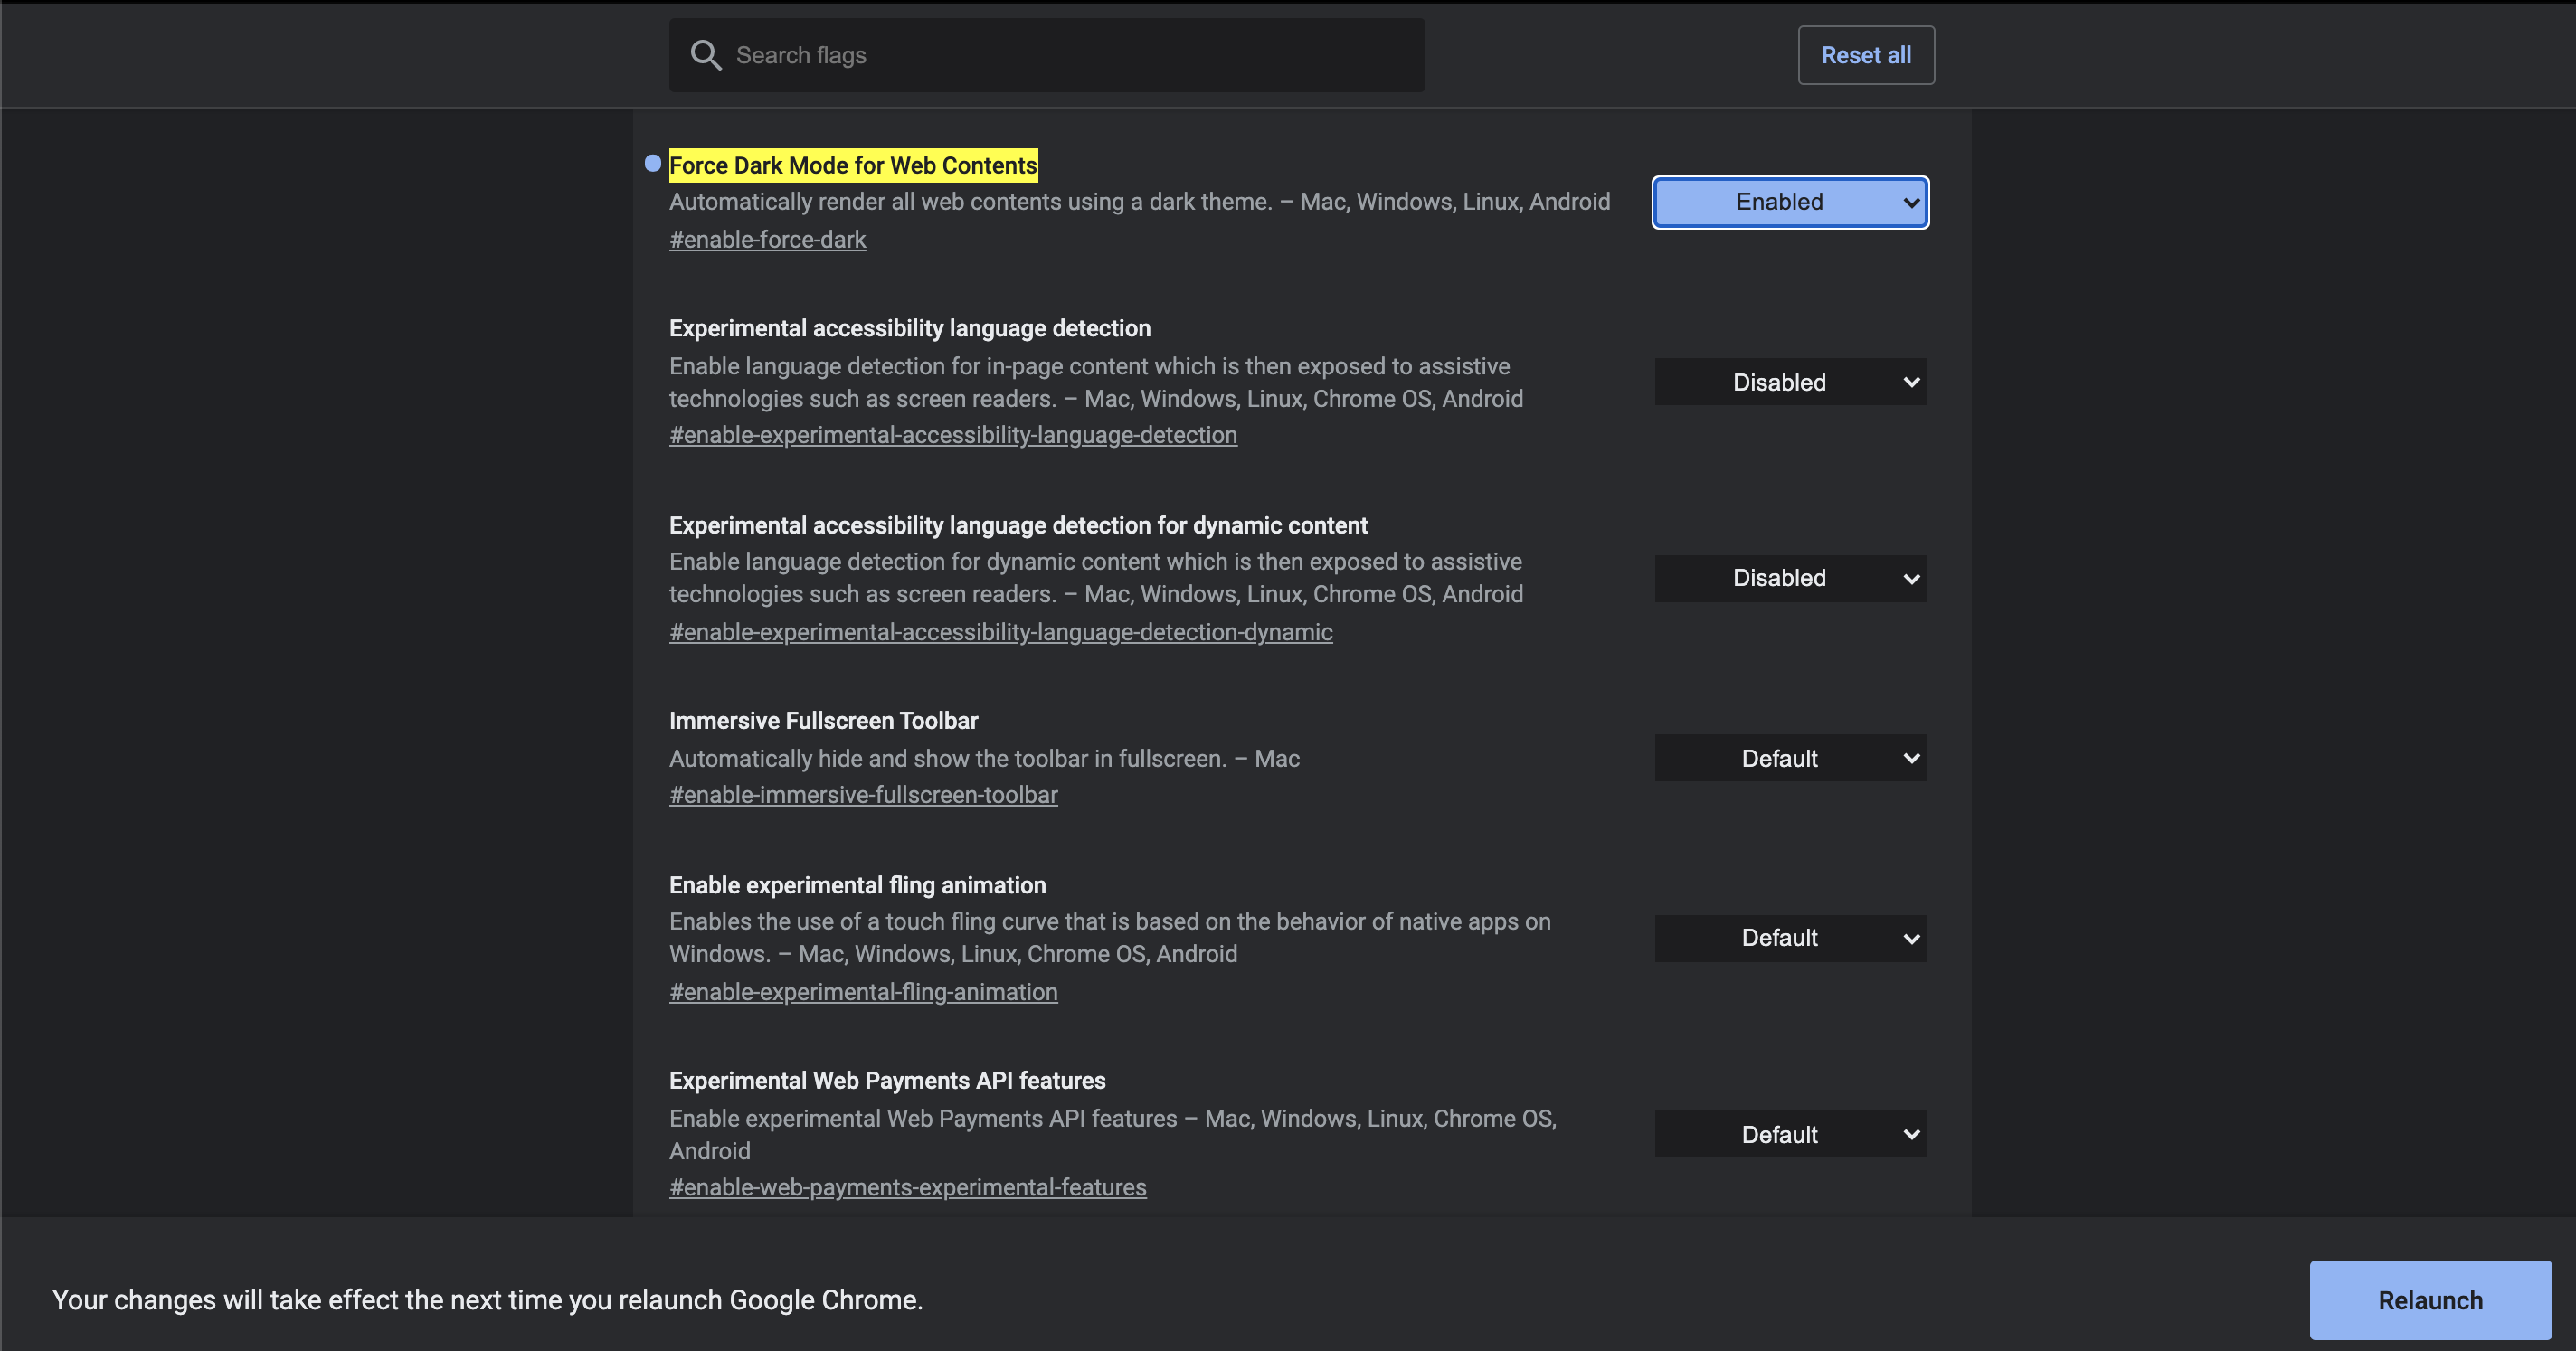This screenshot has height=1351, width=2576.
Task: Click the highlighted Force Dark Mode title
Action: click(x=852, y=165)
